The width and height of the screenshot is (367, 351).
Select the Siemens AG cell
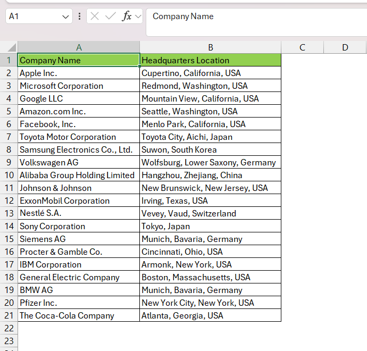79,239
